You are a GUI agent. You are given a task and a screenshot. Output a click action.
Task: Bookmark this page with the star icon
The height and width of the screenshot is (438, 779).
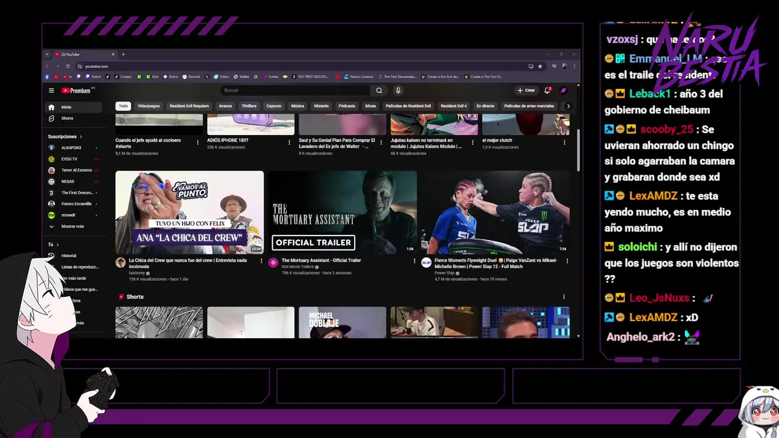point(540,66)
